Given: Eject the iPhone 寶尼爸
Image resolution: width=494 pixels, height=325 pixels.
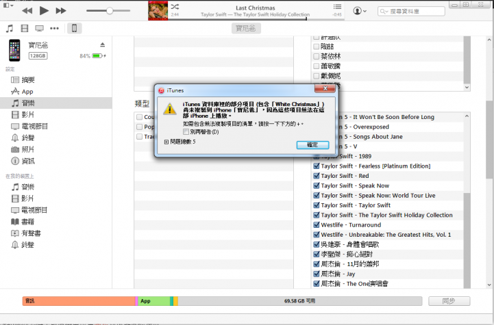Looking at the screenshot, I should pyautogui.click(x=102, y=44).
